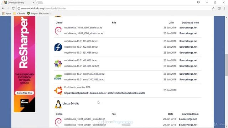Image resolution: width=228 pixels, height=128 pixels.
Task: Click the extension icon beside the star
Action: 219,9
